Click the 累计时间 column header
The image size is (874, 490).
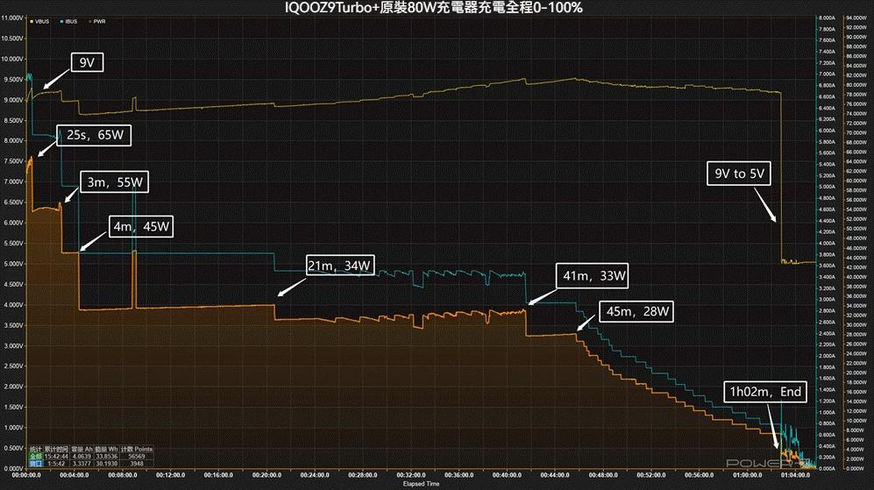[x=56, y=450]
